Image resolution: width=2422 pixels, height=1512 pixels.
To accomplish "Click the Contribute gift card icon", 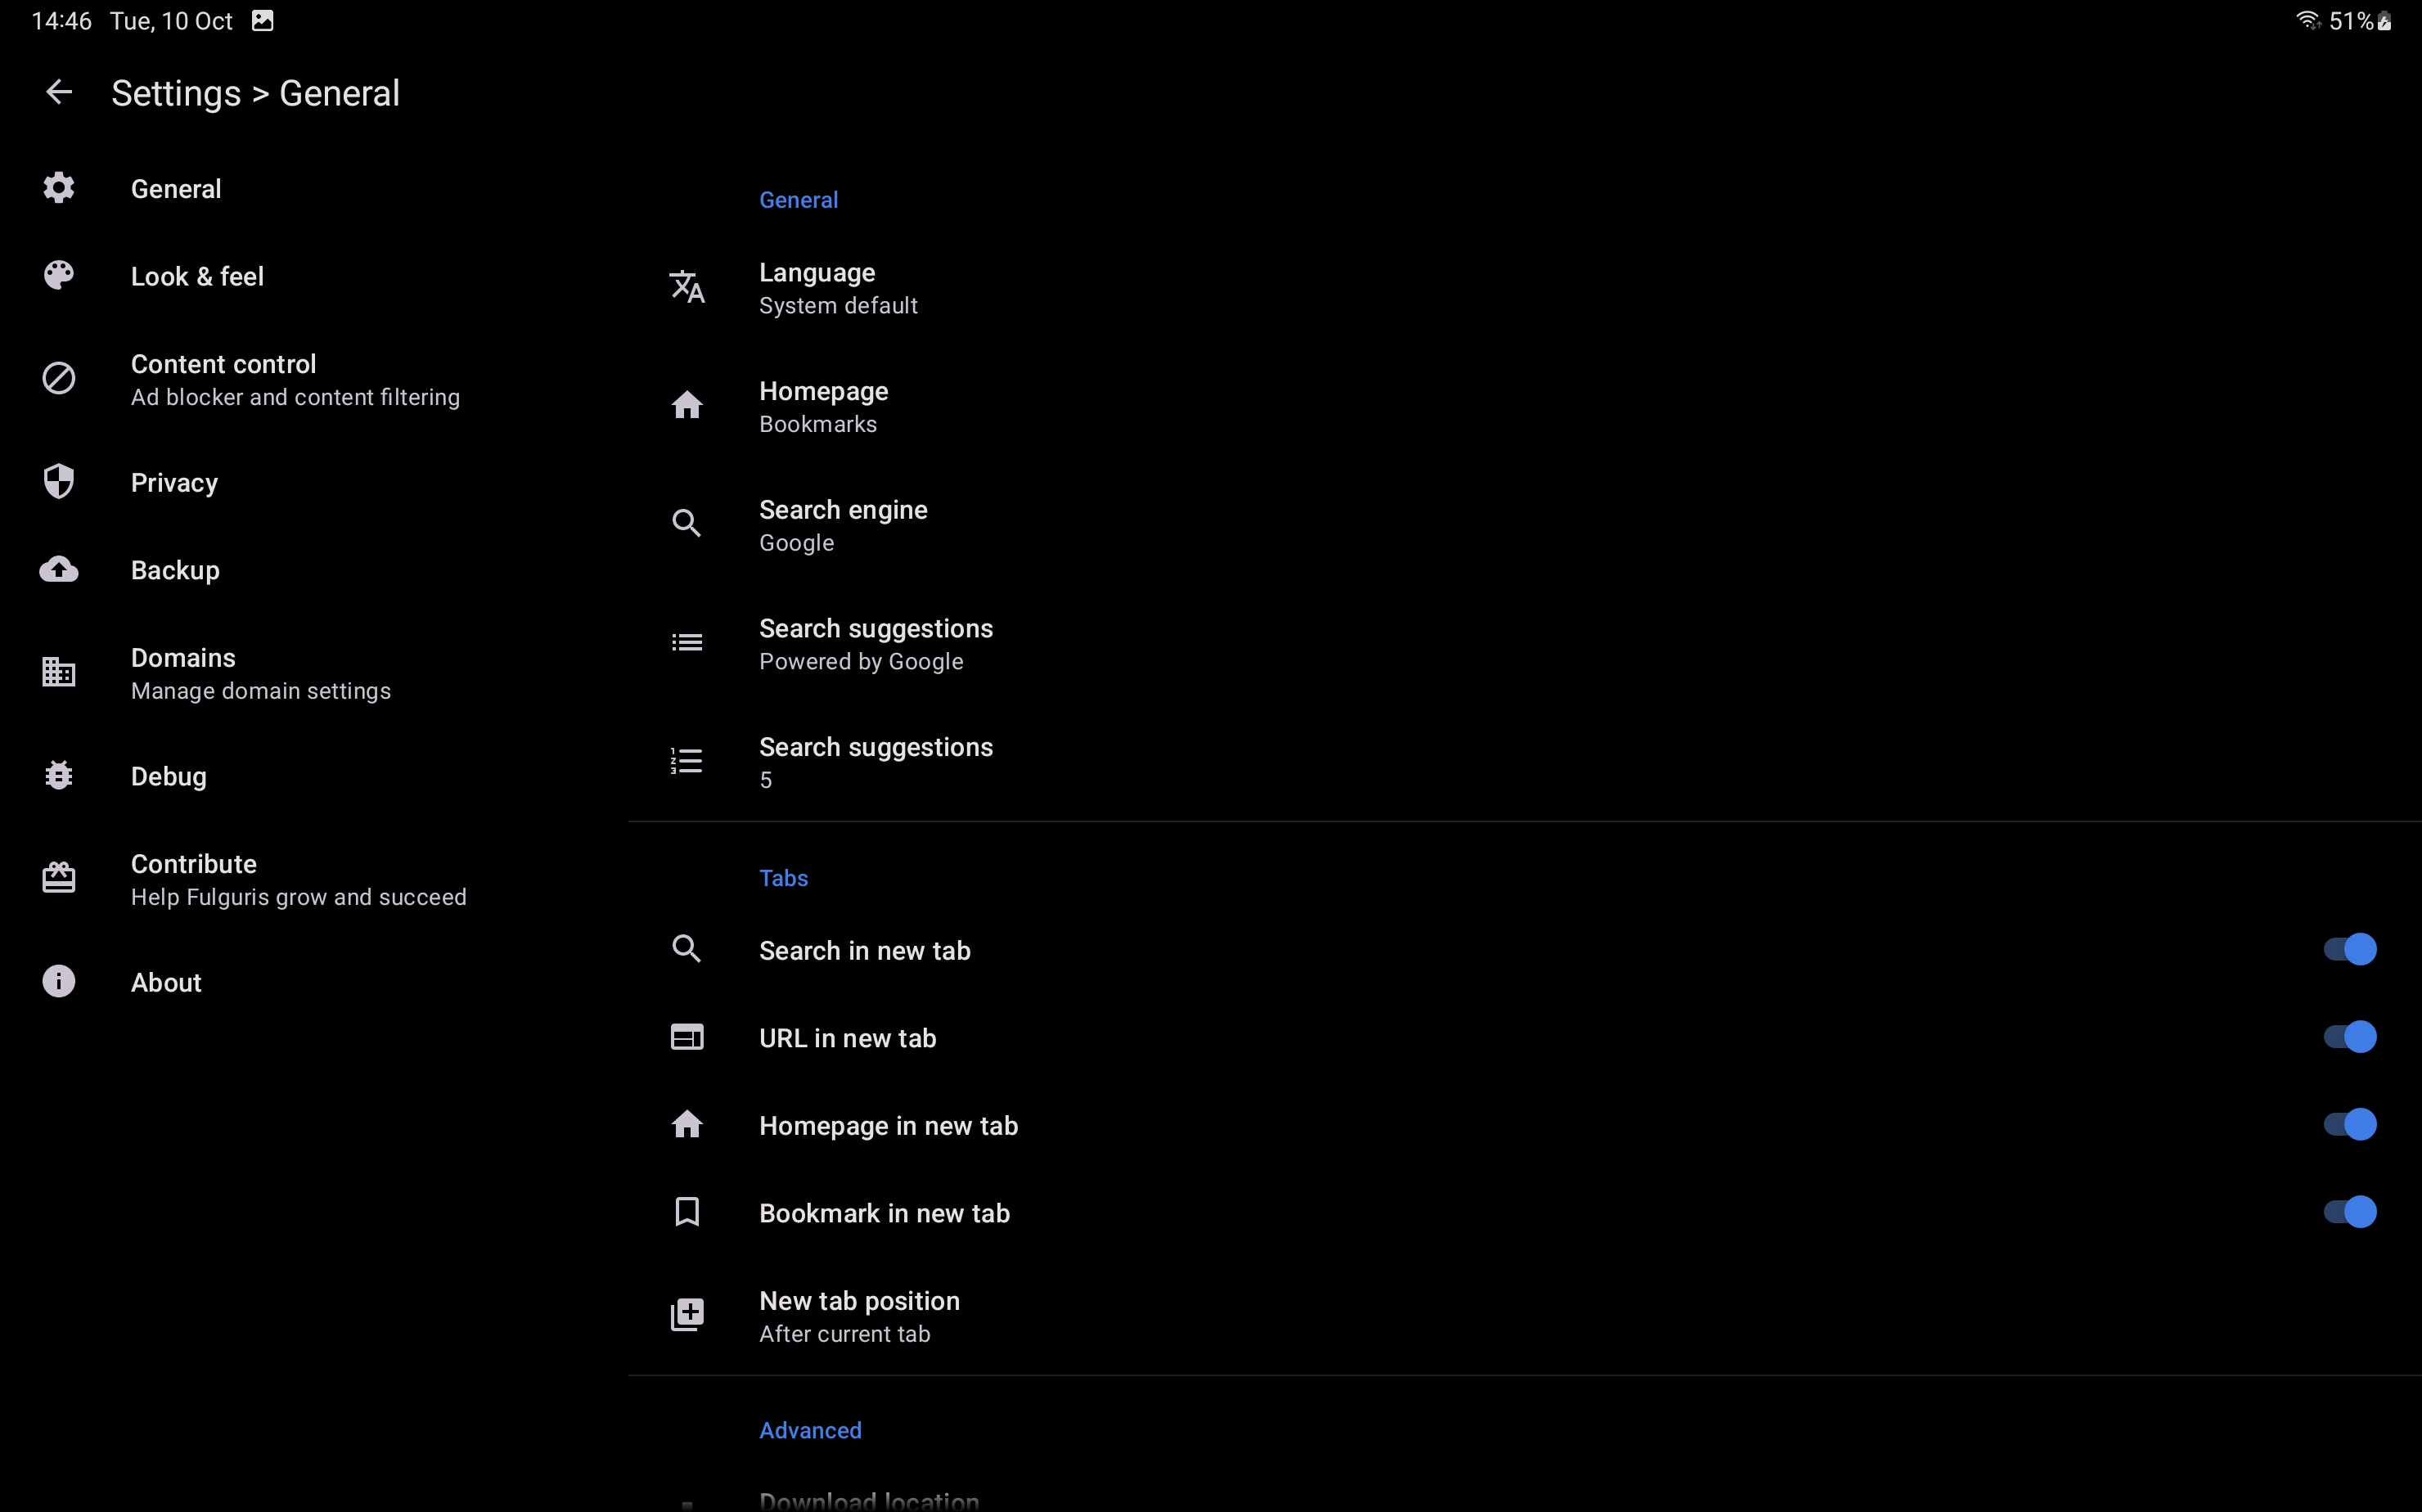I will click(59, 878).
